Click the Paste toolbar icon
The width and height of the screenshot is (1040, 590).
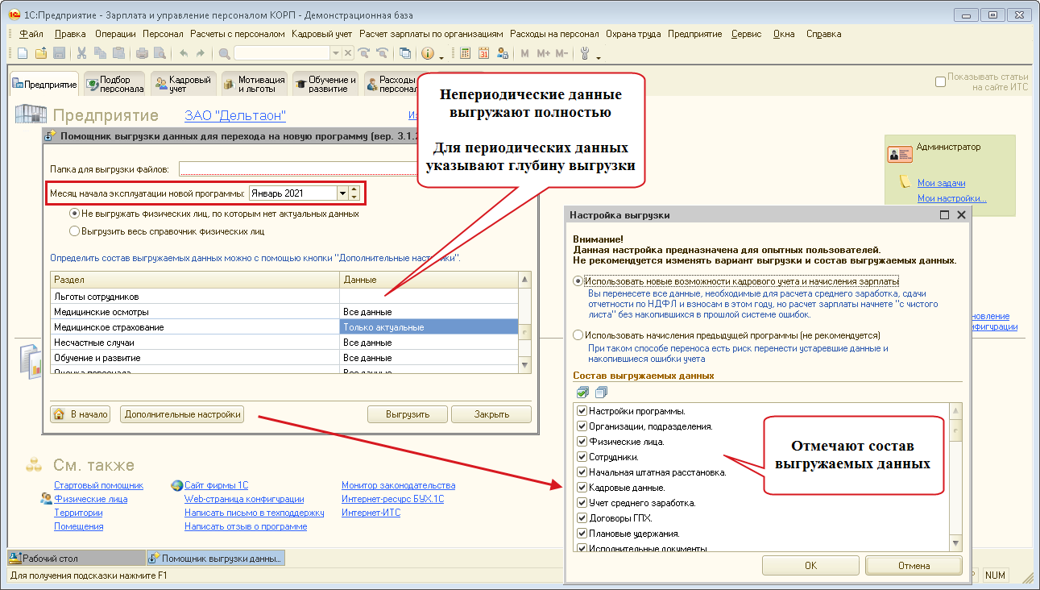[118, 53]
